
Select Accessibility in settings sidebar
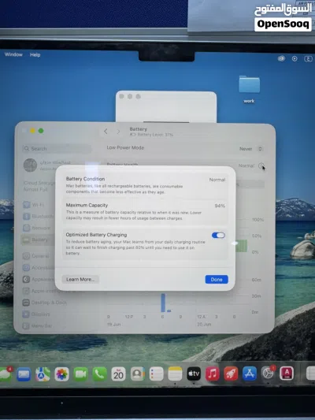coord(39,268)
